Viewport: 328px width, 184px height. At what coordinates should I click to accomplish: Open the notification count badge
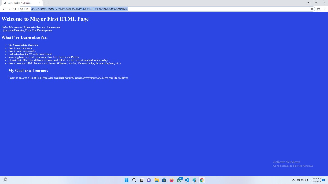click(x=323, y=180)
